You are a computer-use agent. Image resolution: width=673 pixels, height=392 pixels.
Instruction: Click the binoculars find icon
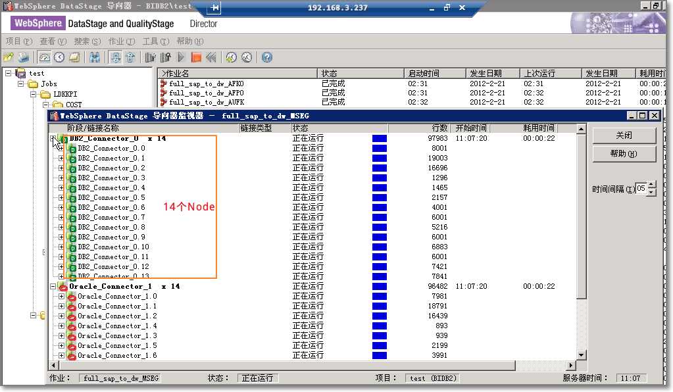tap(95, 57)
